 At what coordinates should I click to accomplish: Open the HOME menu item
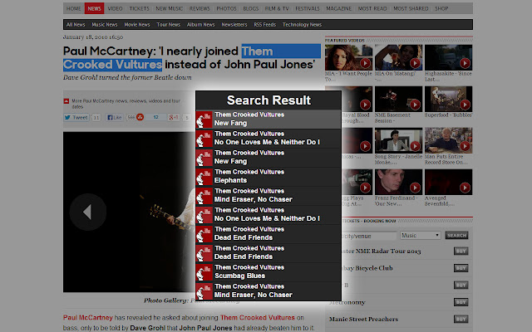(74, 8)
